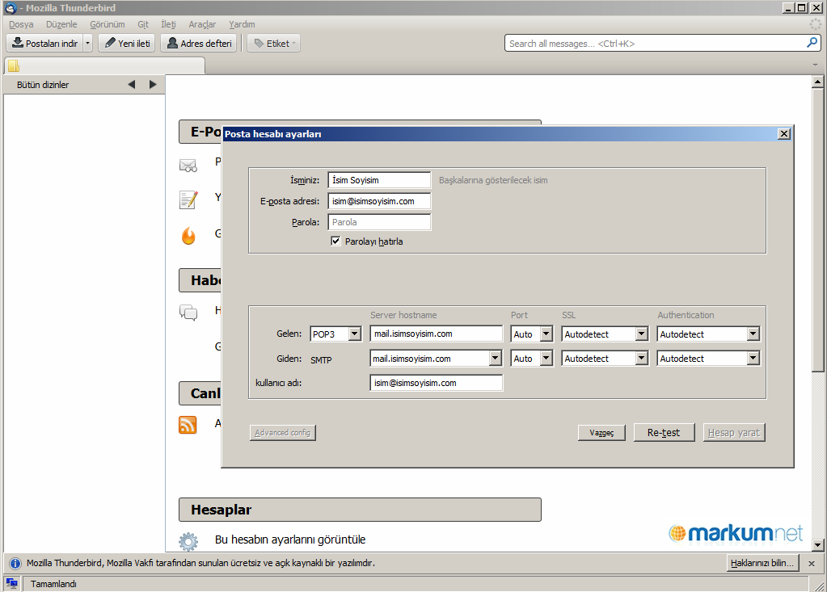Open the Araçlar menu

202,24
